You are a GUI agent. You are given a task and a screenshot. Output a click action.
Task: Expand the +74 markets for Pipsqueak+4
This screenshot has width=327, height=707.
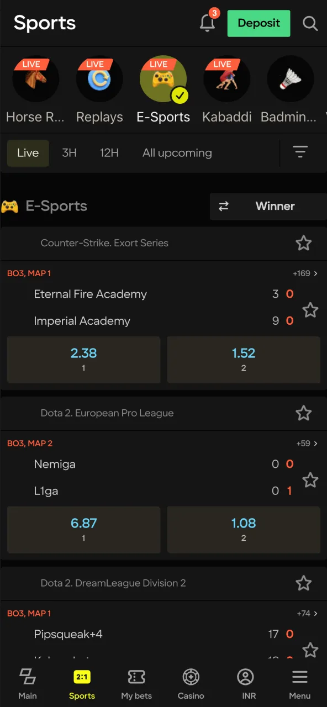coord(304,613)
